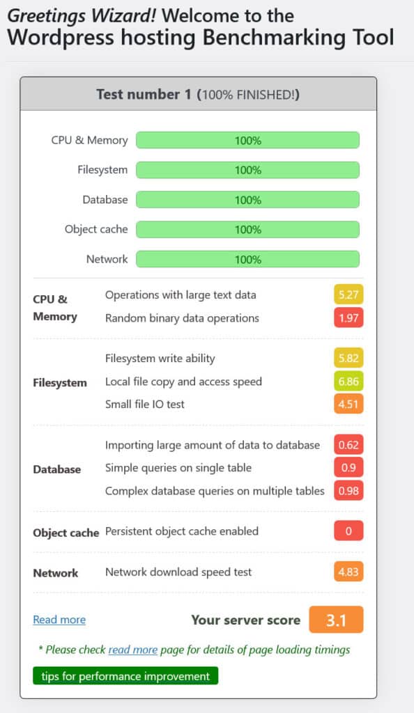Screen dimensions: 414x713
Task: Click the 0.98 complex queries score badge
Action: point(346,491)
